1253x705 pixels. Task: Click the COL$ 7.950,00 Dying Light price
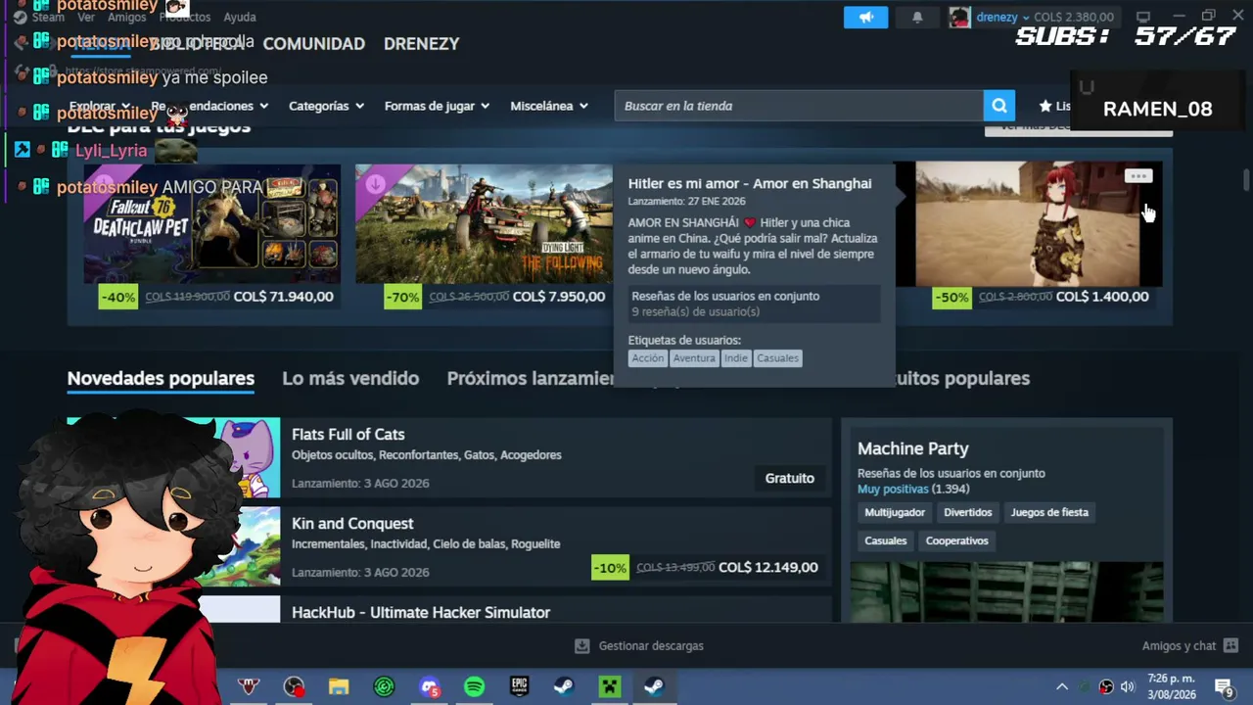(x=559, y=297)
